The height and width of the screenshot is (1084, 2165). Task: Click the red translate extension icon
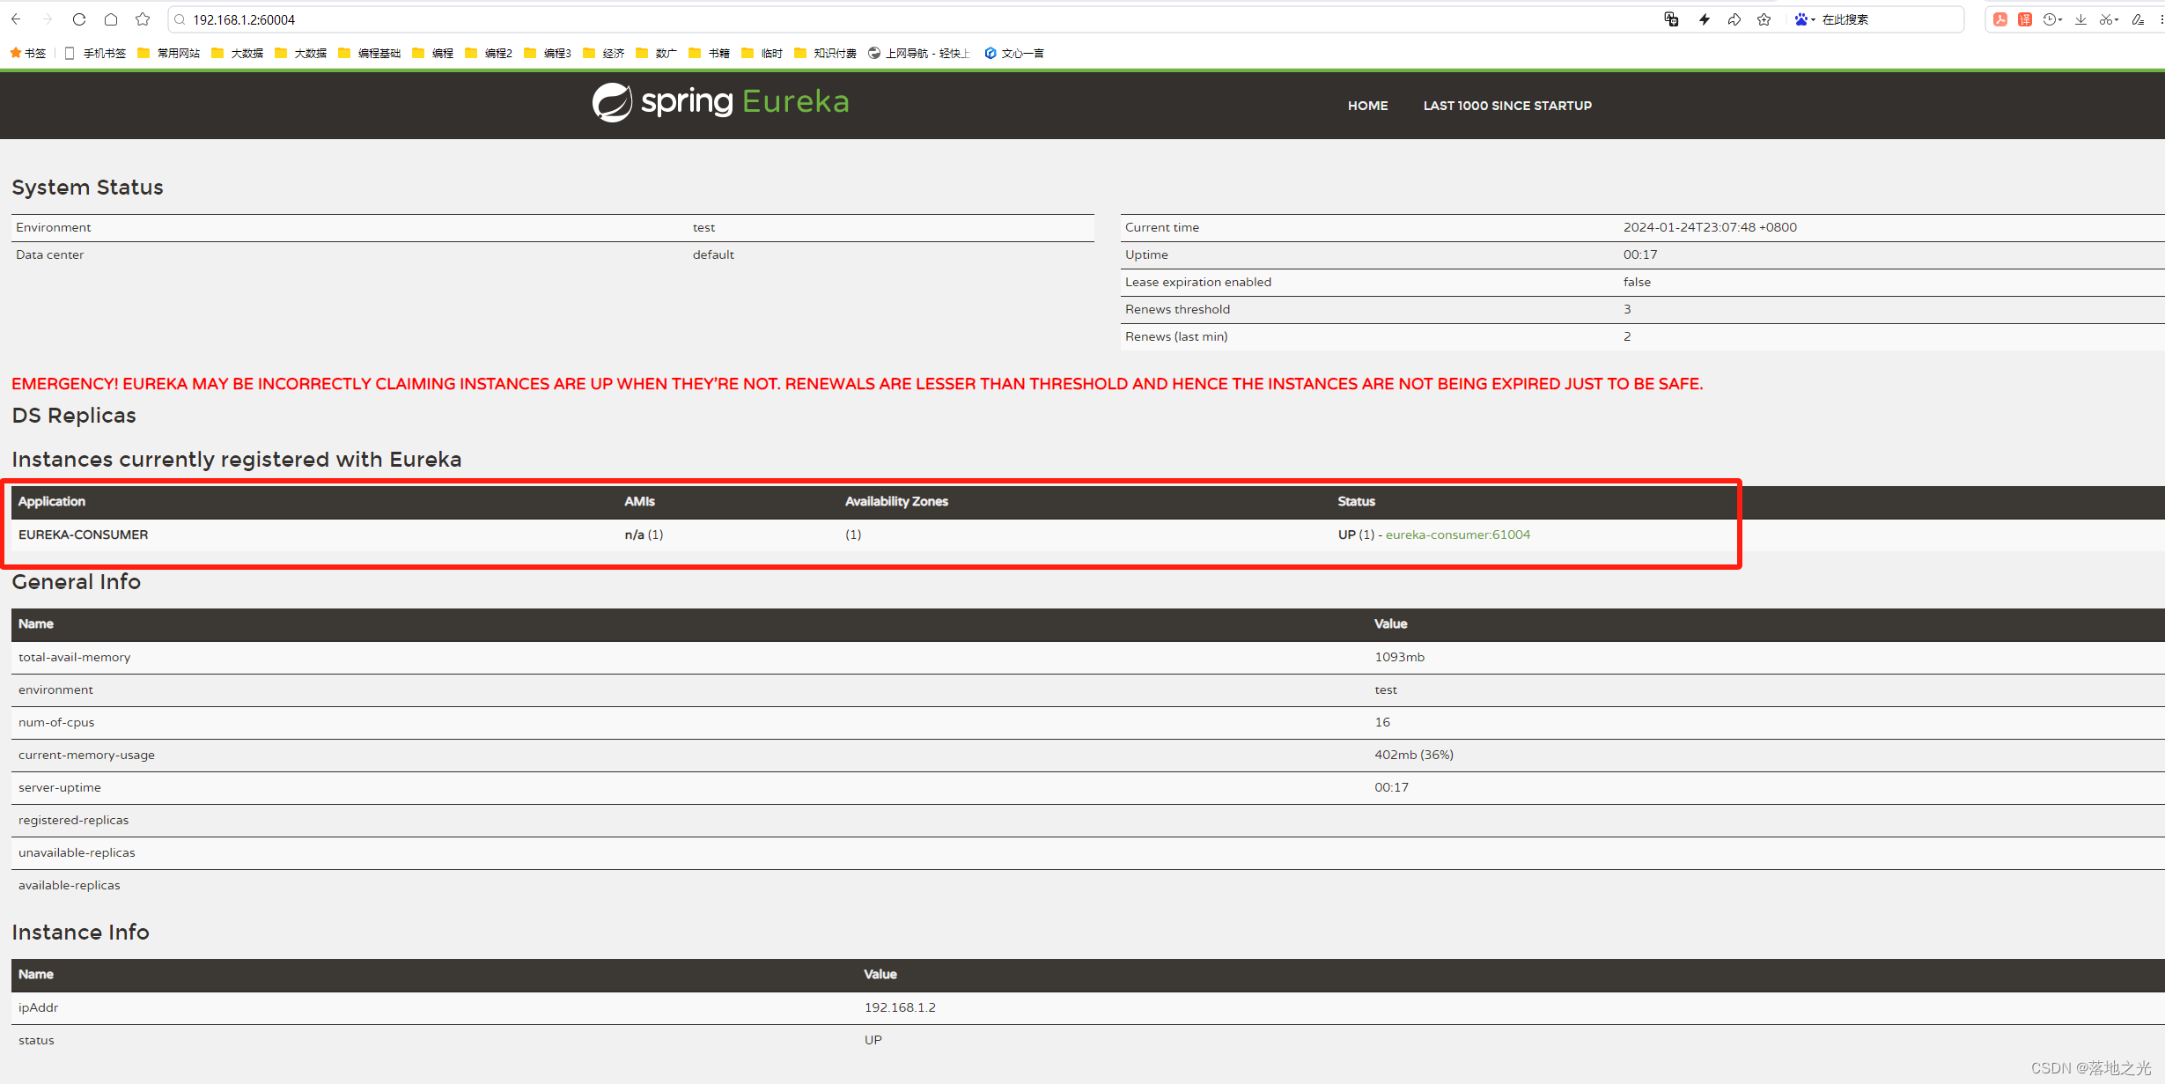click(x=2025, y=19)
